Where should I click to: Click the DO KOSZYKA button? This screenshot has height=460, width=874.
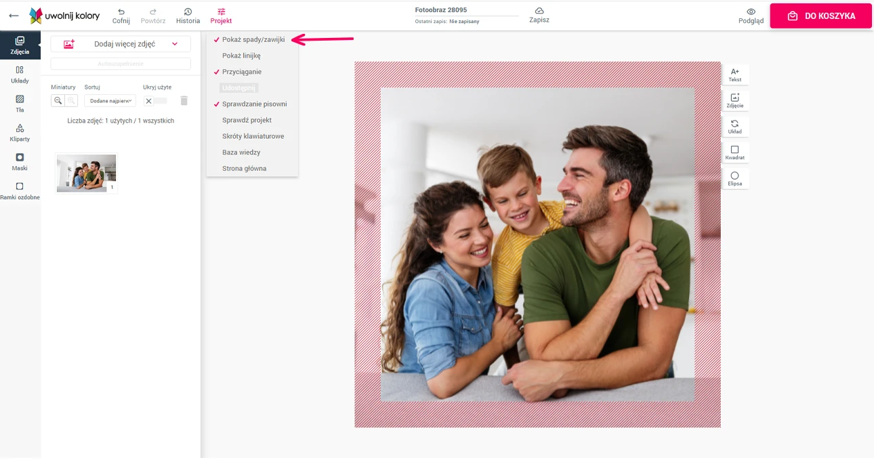(x=820, y=16)
